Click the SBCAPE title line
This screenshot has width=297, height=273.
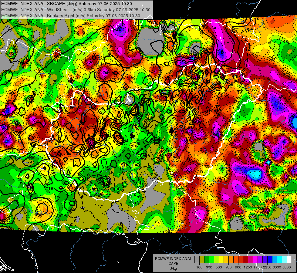[66, 4]
